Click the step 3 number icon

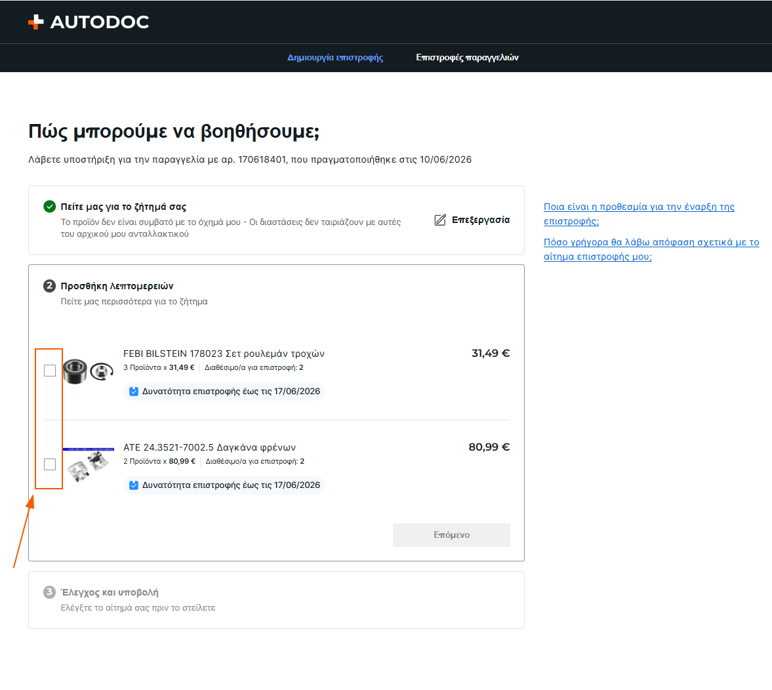coord(49,592)
